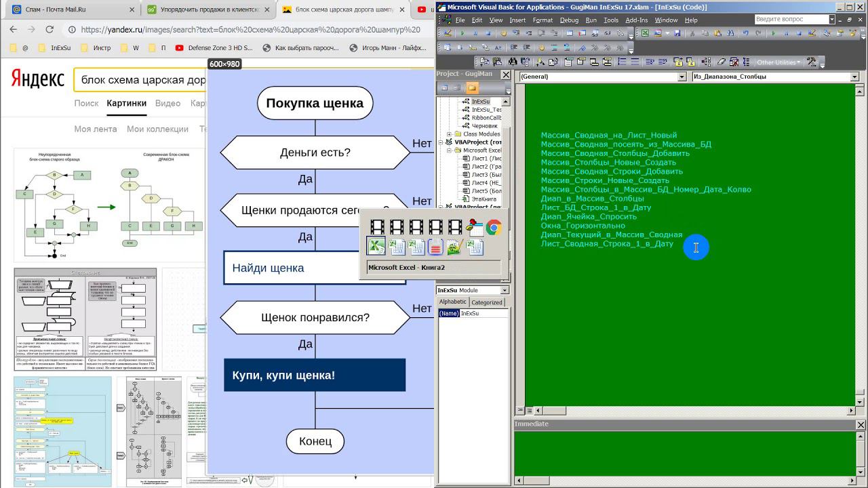Close the Project explorer panel

pyautogui.click(x=506, y=74)
